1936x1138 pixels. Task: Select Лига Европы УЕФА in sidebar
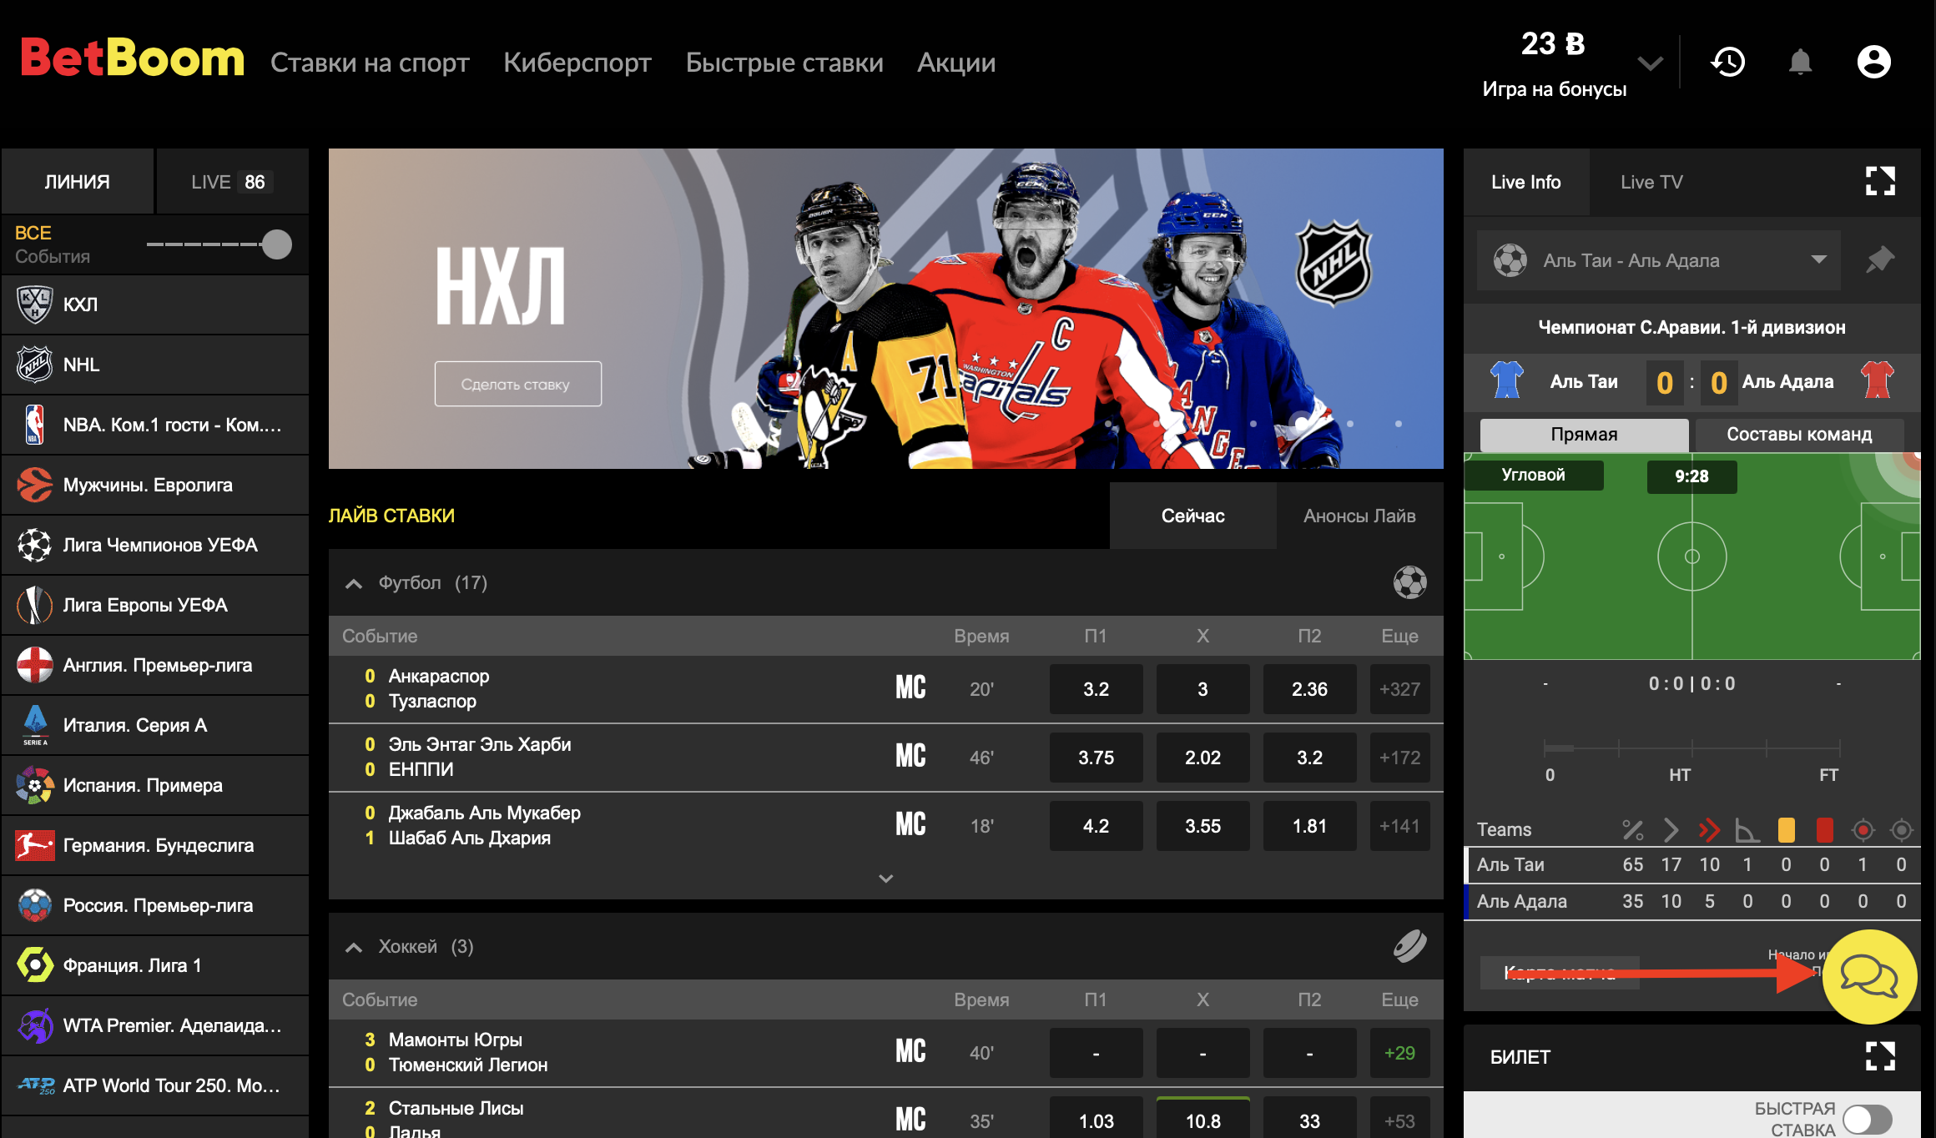pos(155,605)
